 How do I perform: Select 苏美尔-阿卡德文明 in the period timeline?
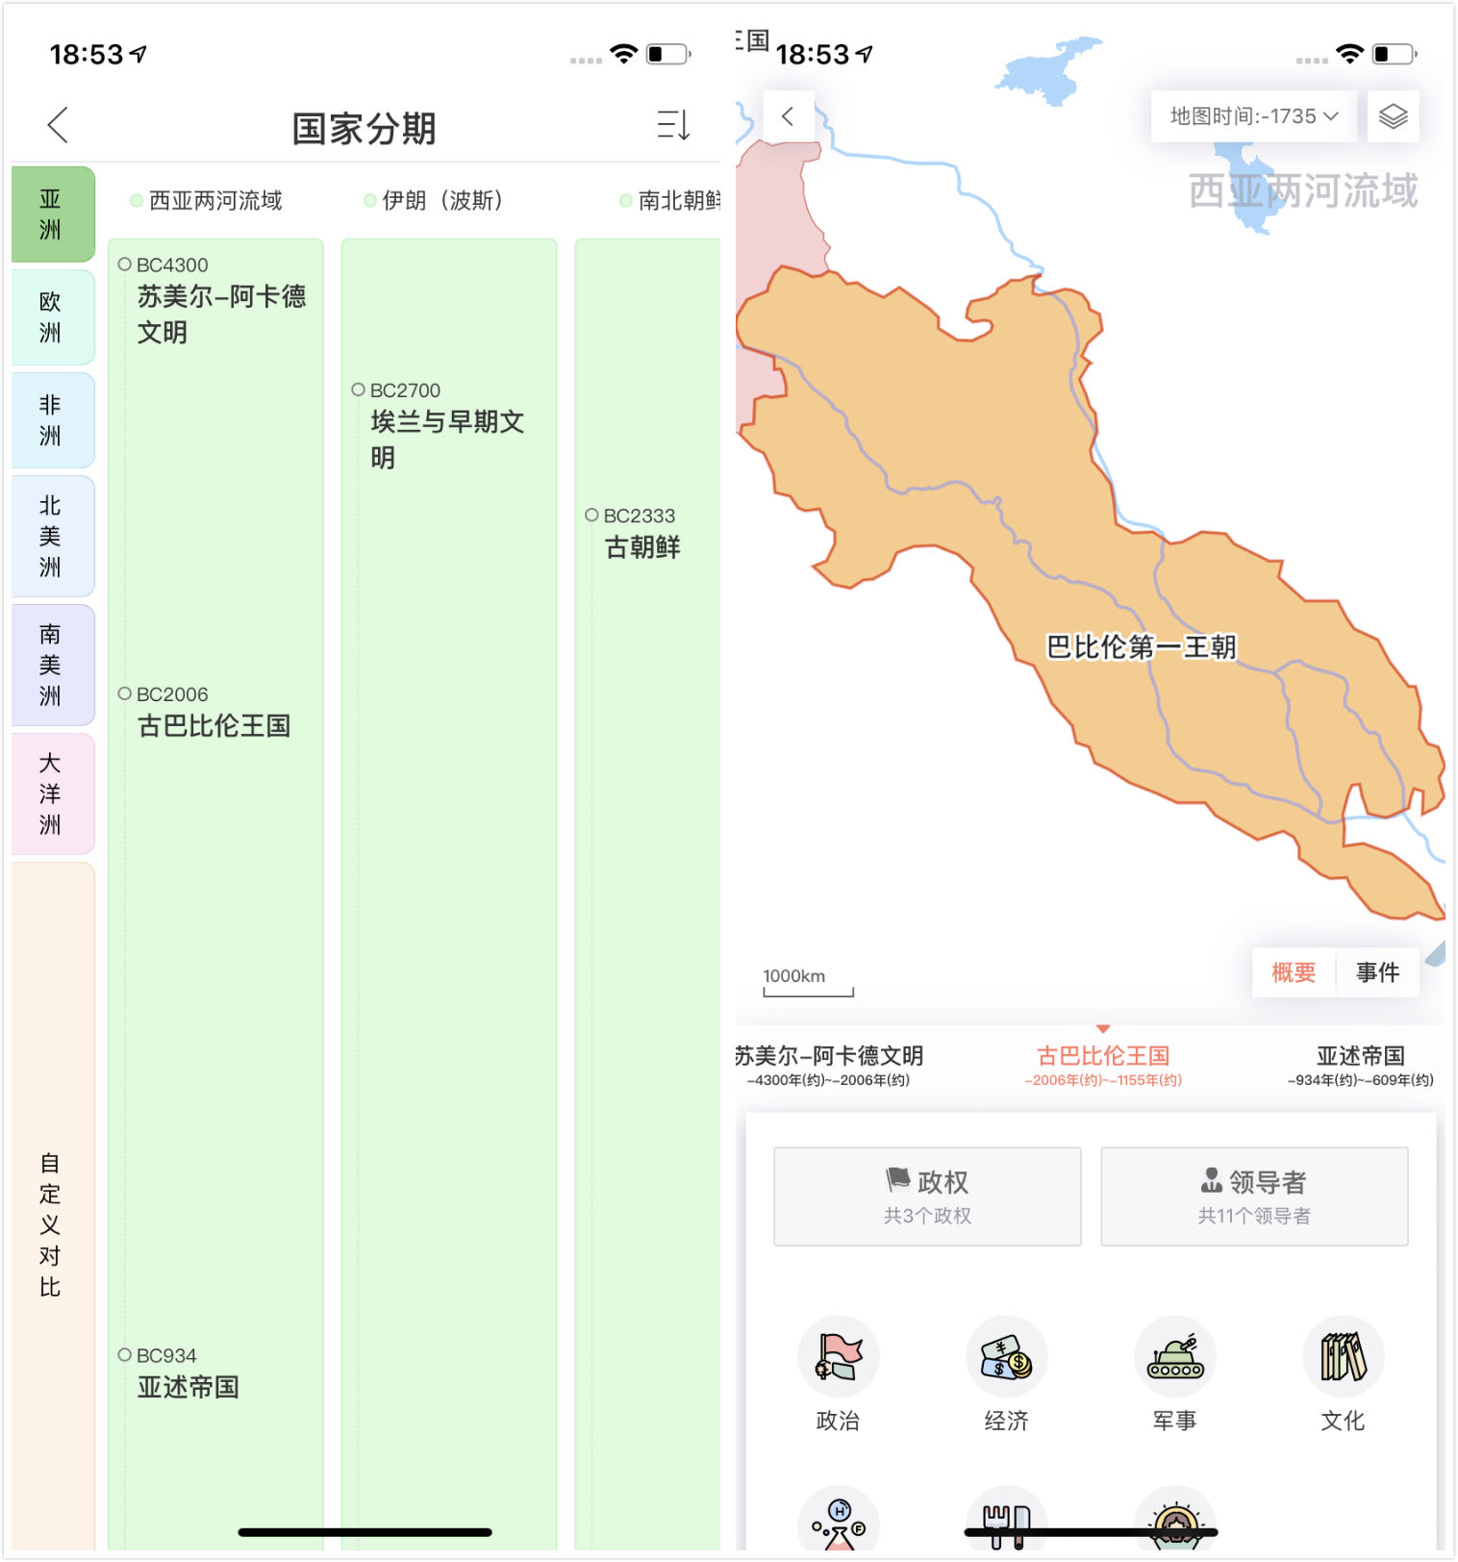click(x=829, y=1066)
